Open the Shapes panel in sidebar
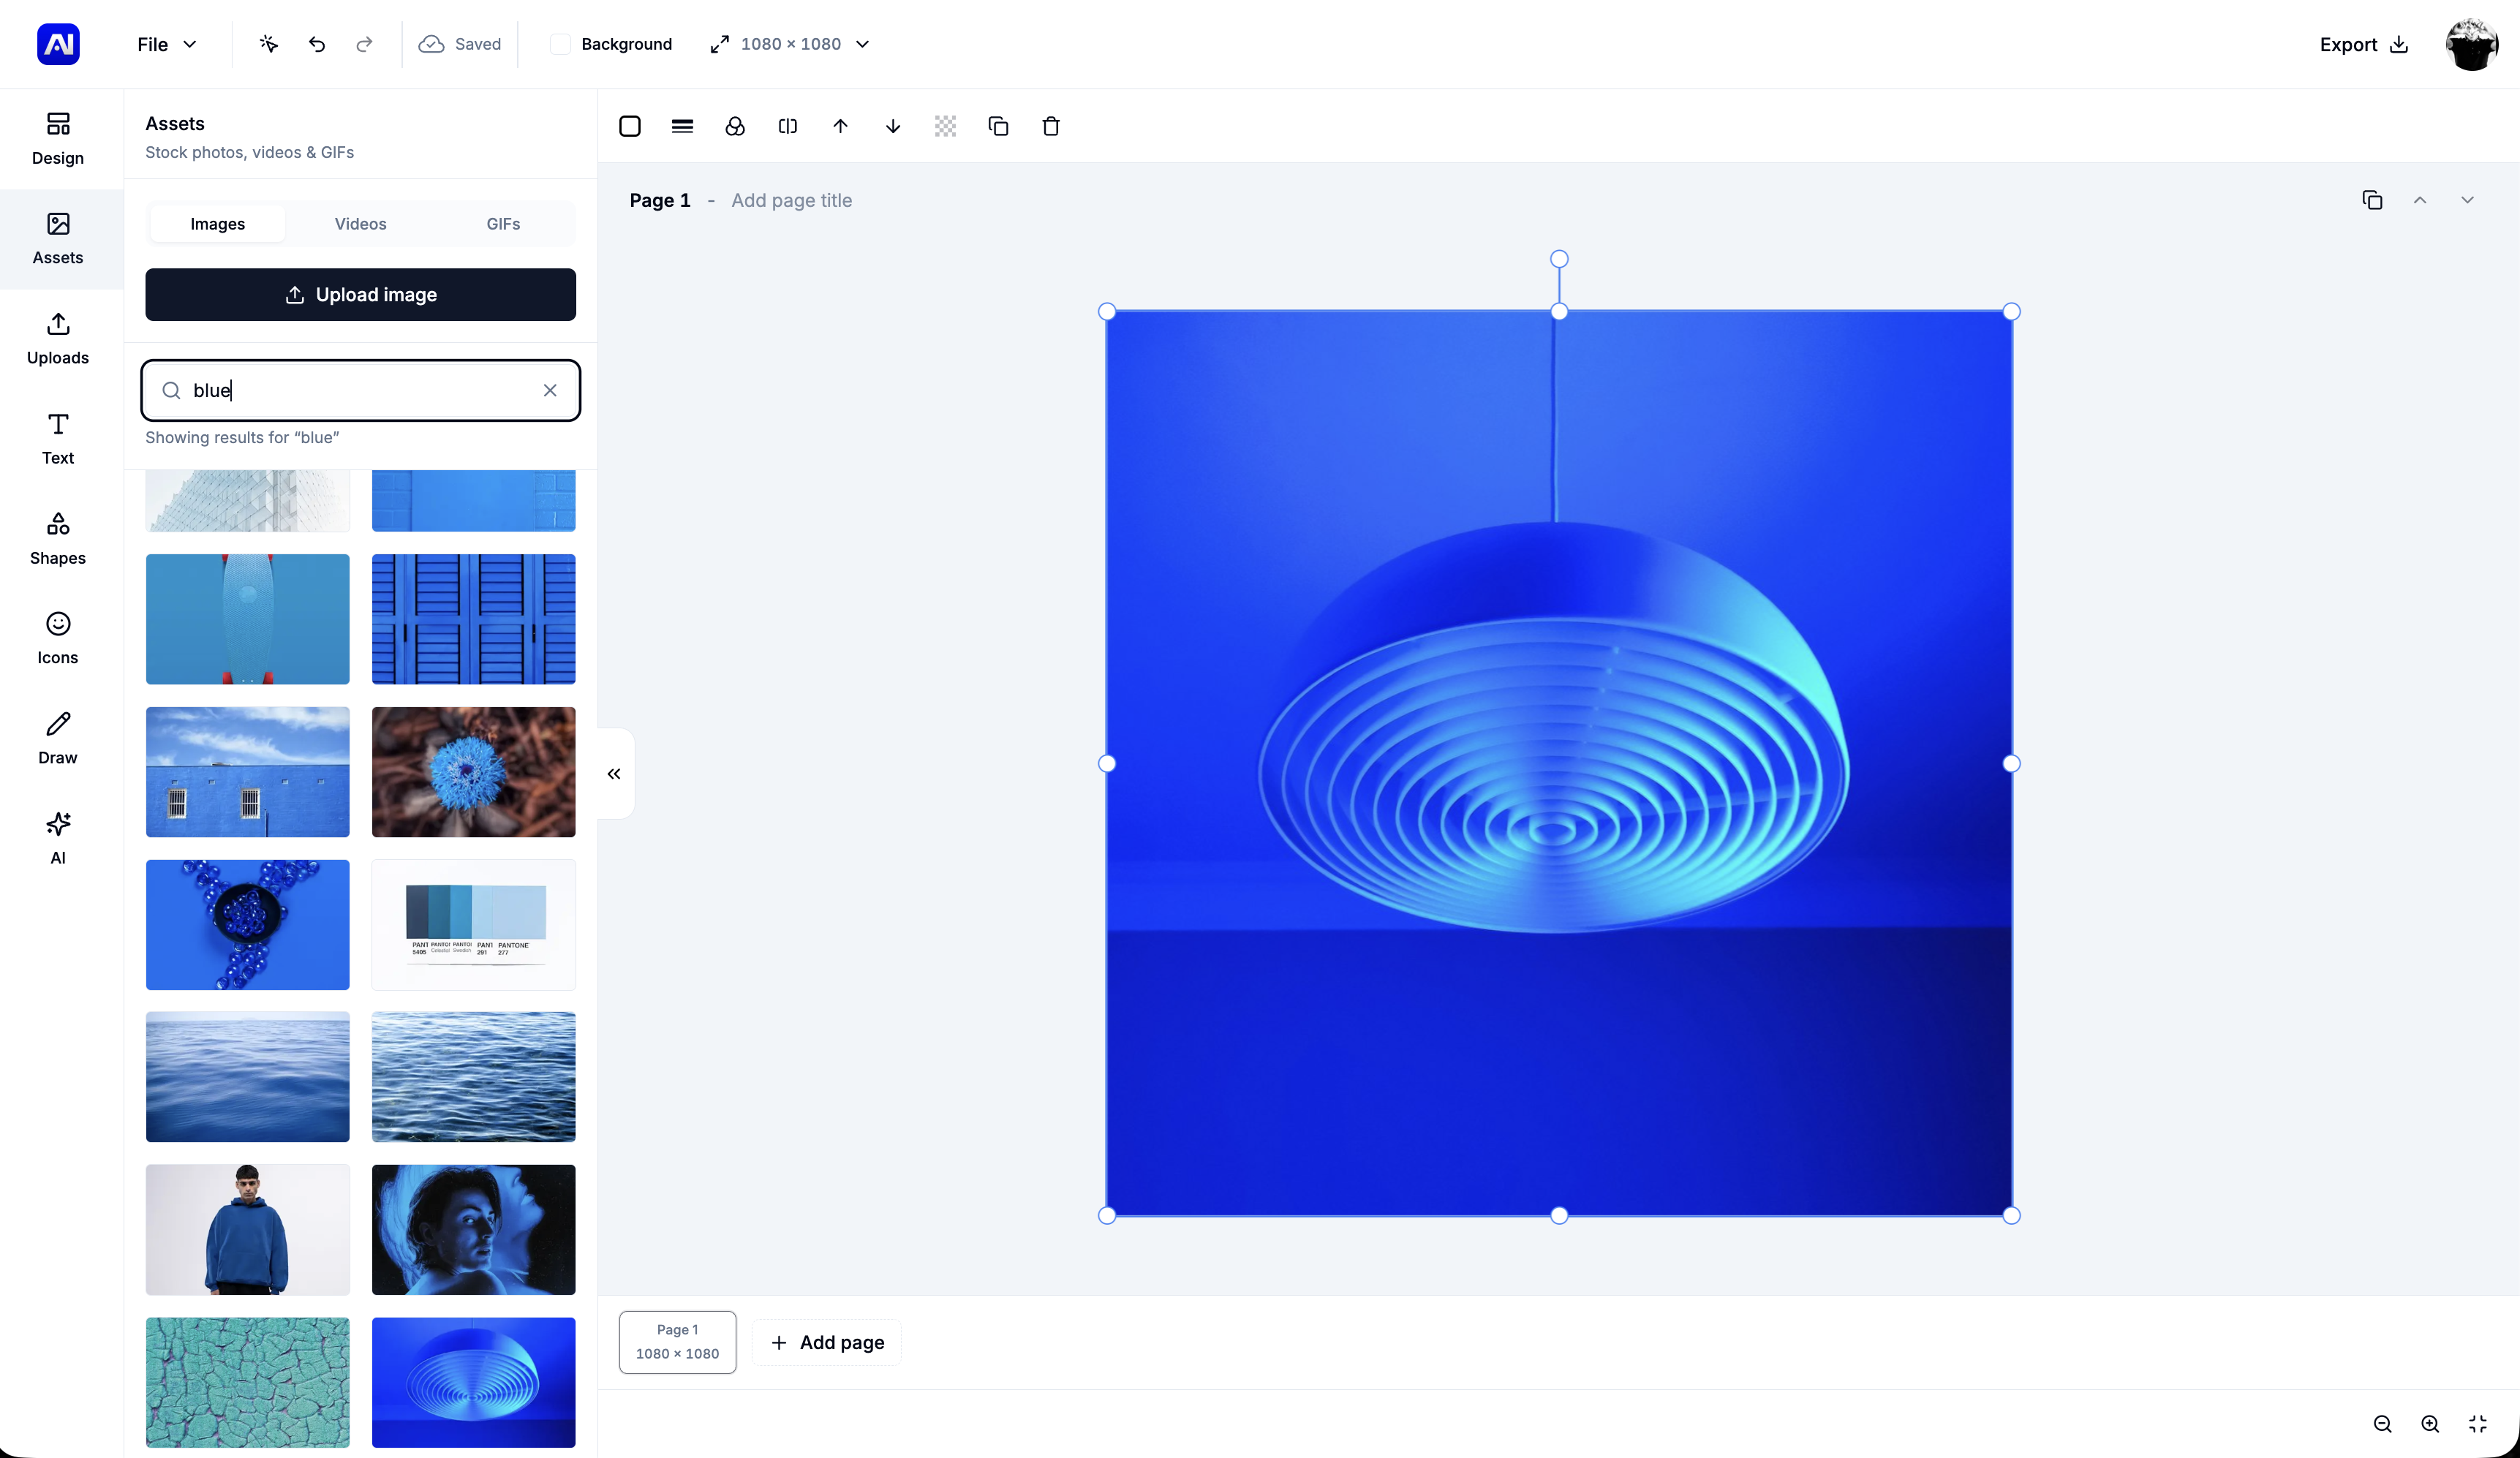Screen dimensions: 2520x1458 [58, 538]
